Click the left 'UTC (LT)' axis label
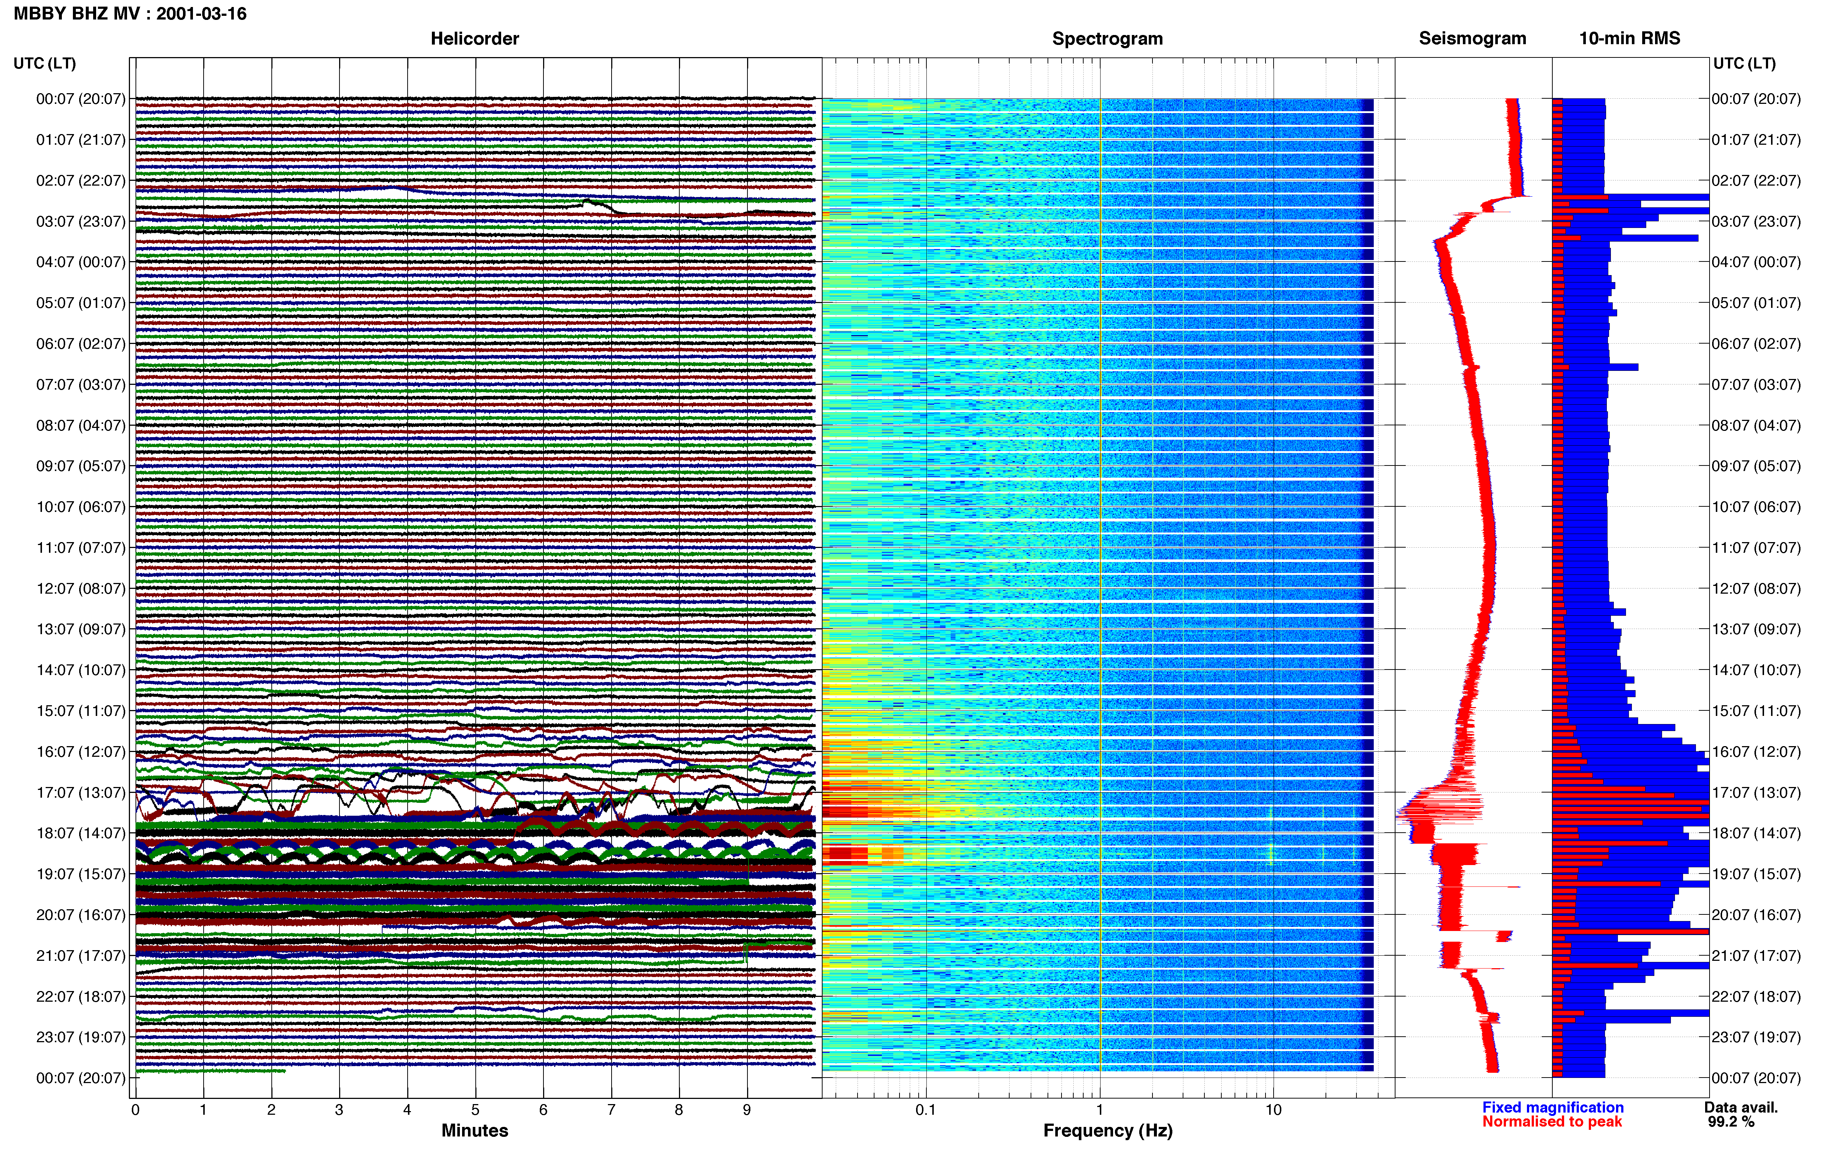 coord(44,63)
